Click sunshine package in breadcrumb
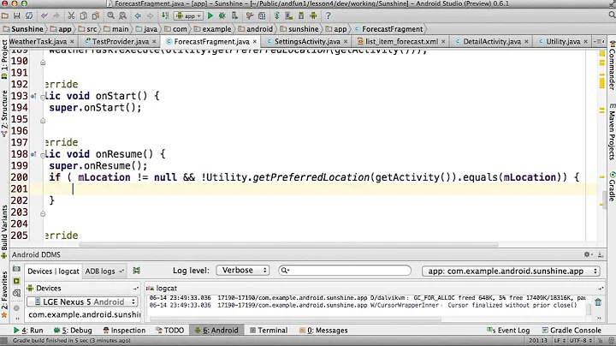The image size is (616, 346). [299, 29]
